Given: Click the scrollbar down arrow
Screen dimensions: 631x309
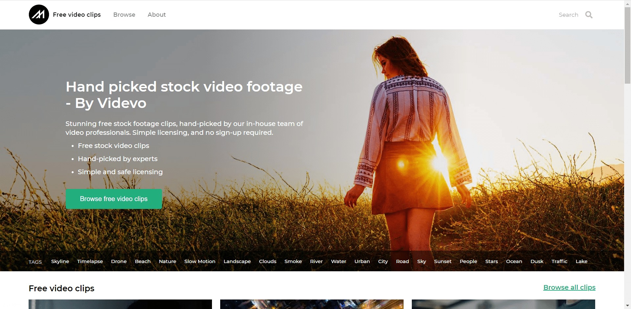Looking at the screenshot, I should click(x=627, y=306).
